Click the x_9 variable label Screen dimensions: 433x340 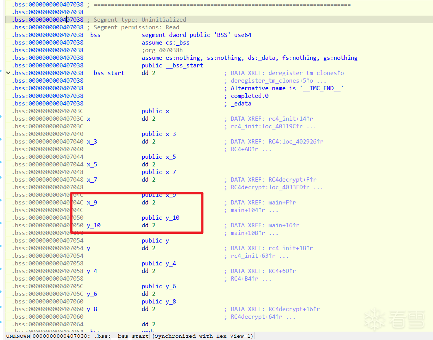(x=92, y=203)
